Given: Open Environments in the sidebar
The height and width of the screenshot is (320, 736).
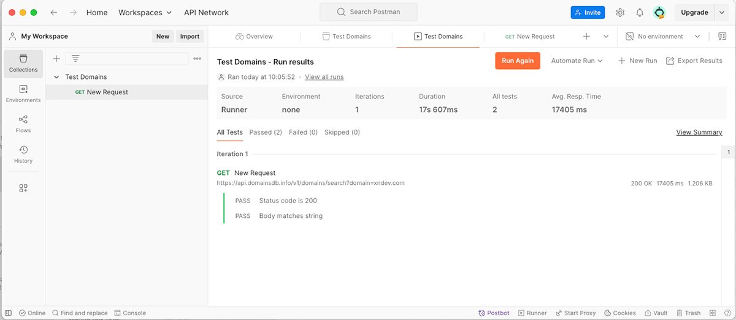Looking at the screenshot, I should coord(23,94).
